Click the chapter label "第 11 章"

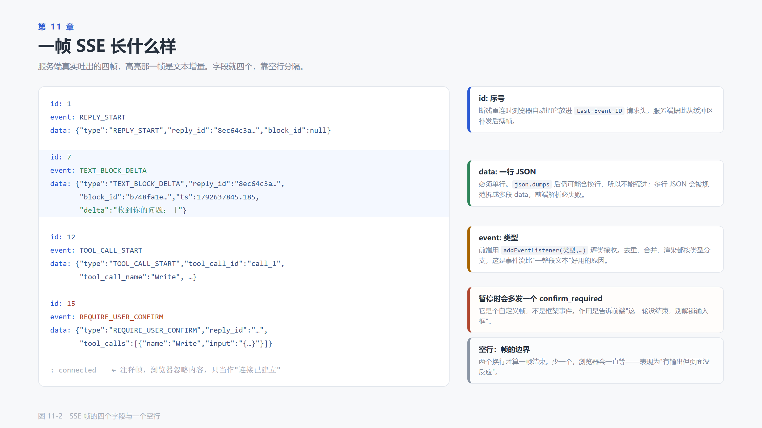pyautogui.click(x=56, y=27)
